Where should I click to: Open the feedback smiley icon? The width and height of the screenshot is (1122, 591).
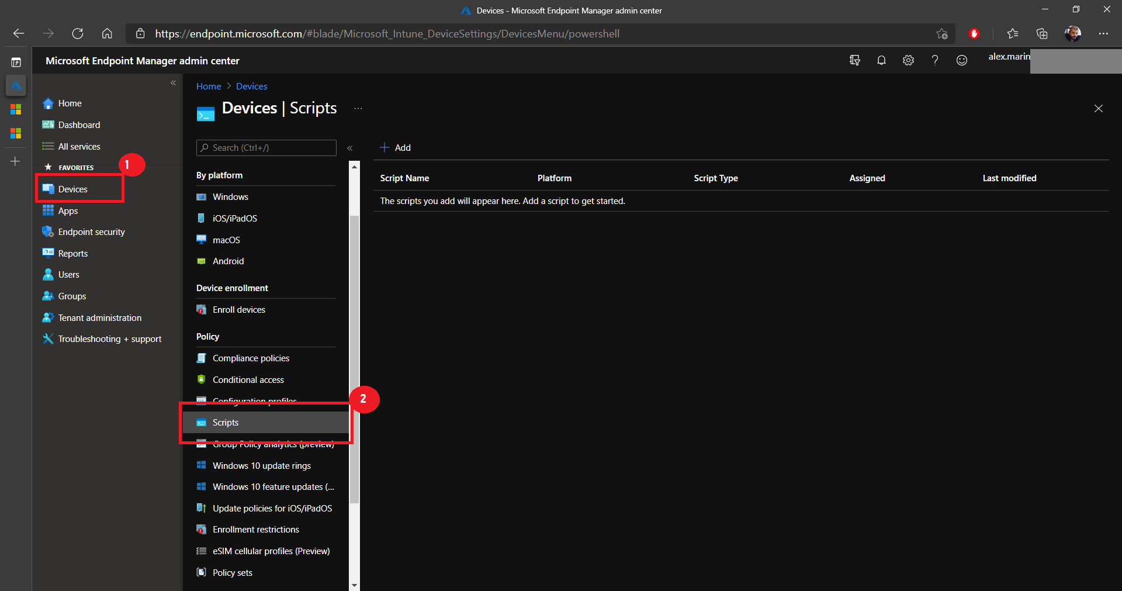click(962, 60)
